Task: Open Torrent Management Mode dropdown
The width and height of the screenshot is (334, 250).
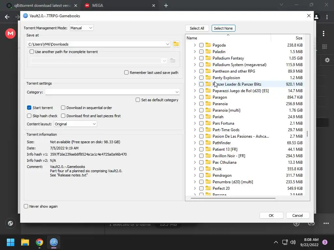Action: 81,28
